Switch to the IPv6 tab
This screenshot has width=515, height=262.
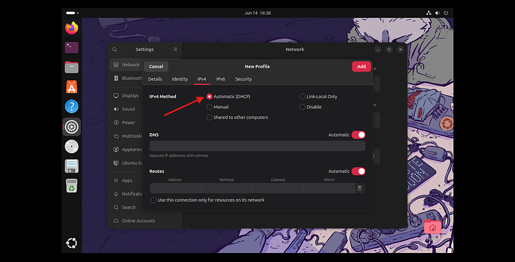(221, 79)
